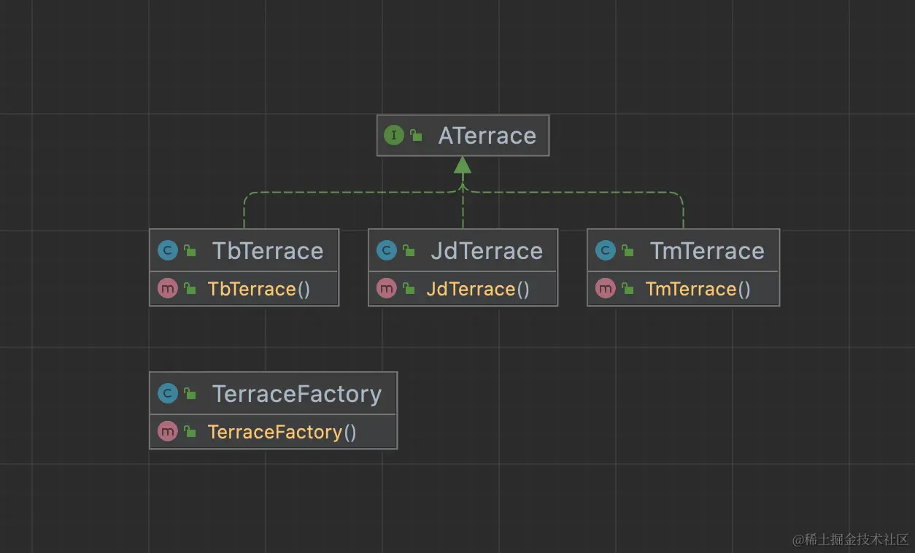Select the TbTerrace class header

pos(244,250)
